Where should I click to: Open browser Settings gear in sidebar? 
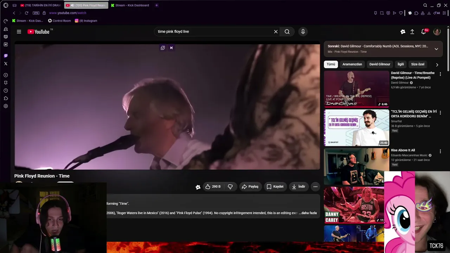pos(6,106)
